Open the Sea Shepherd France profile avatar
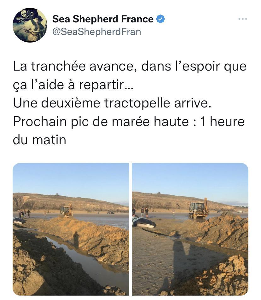Viewport: 261px width, 300px height. 30,25
